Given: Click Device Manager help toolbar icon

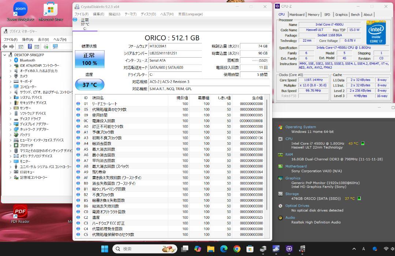Looking at the screenshot, I should click(x=30, y=47).
